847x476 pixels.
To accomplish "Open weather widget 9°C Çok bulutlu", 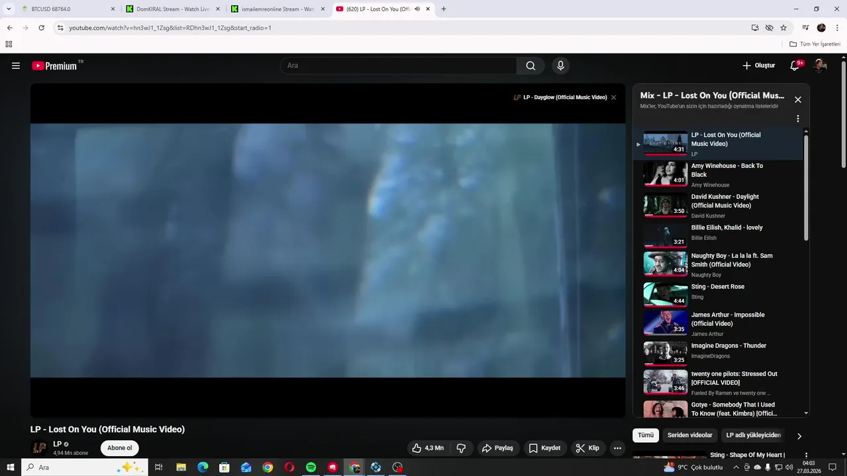I will coord(692,467).
